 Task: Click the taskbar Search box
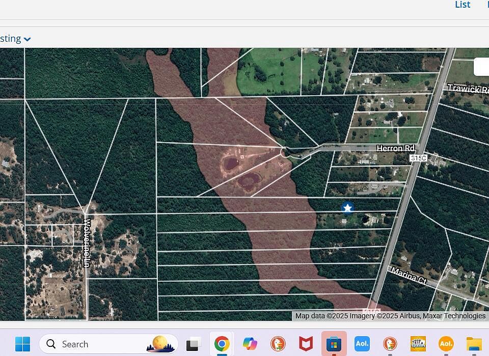[x=108, y=344]
